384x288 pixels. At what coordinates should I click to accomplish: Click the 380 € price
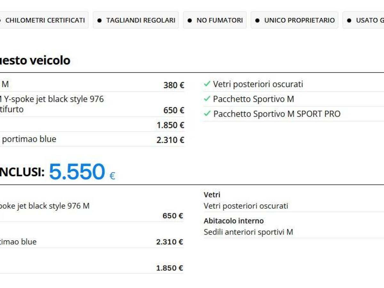[174, 85]
